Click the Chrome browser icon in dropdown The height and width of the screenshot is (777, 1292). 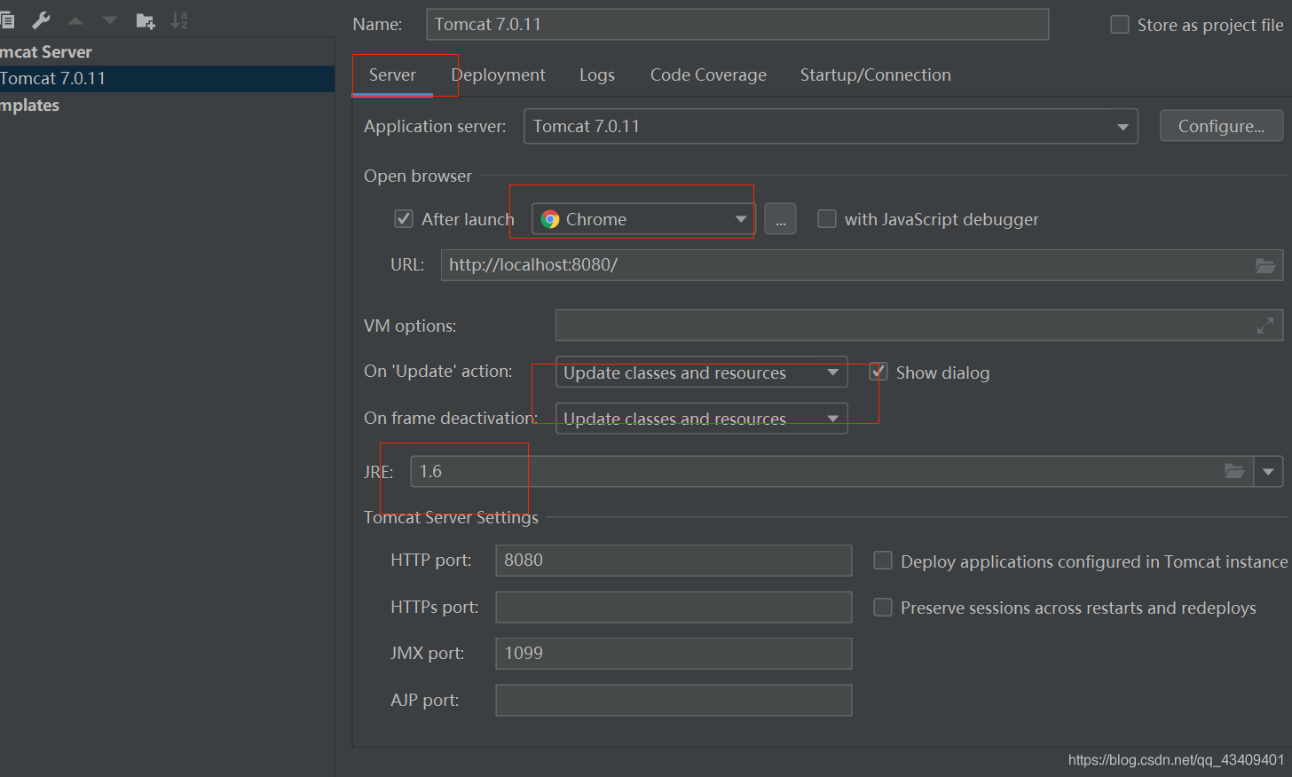pyautogui.click(x=550, y=219)
